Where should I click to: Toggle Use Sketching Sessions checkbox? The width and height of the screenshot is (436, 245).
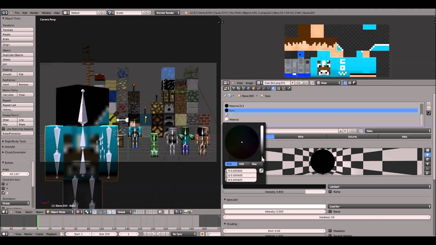[x=4, y=129]
